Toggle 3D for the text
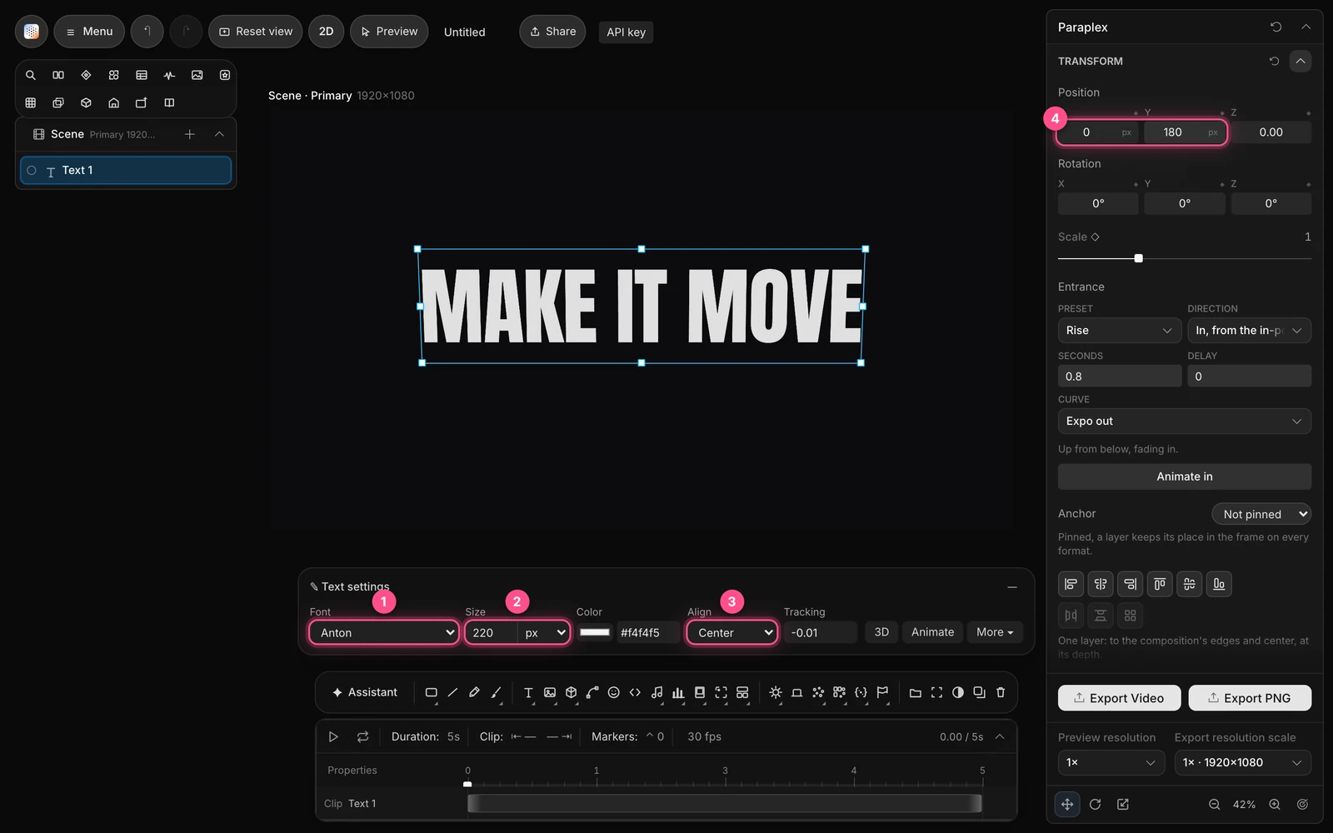Screen dimensions: 1333x833 coord(881,632)
